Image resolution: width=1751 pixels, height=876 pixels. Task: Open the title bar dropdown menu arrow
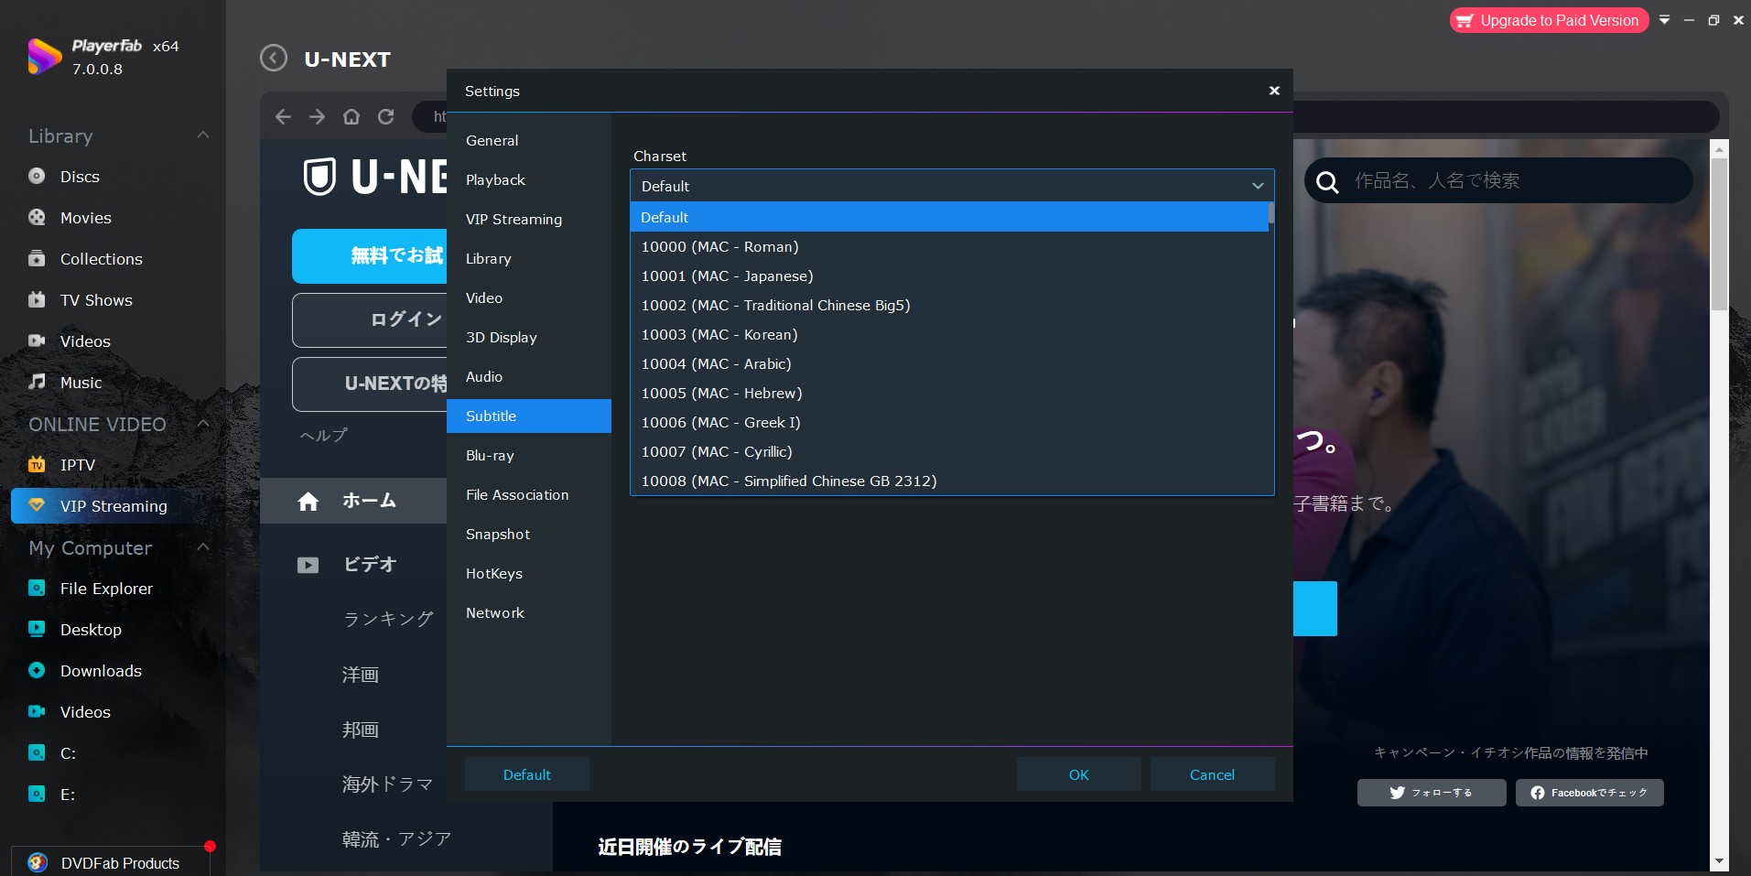coord(1664,20)
